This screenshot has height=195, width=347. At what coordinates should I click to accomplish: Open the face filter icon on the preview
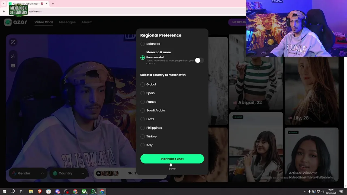13,65
